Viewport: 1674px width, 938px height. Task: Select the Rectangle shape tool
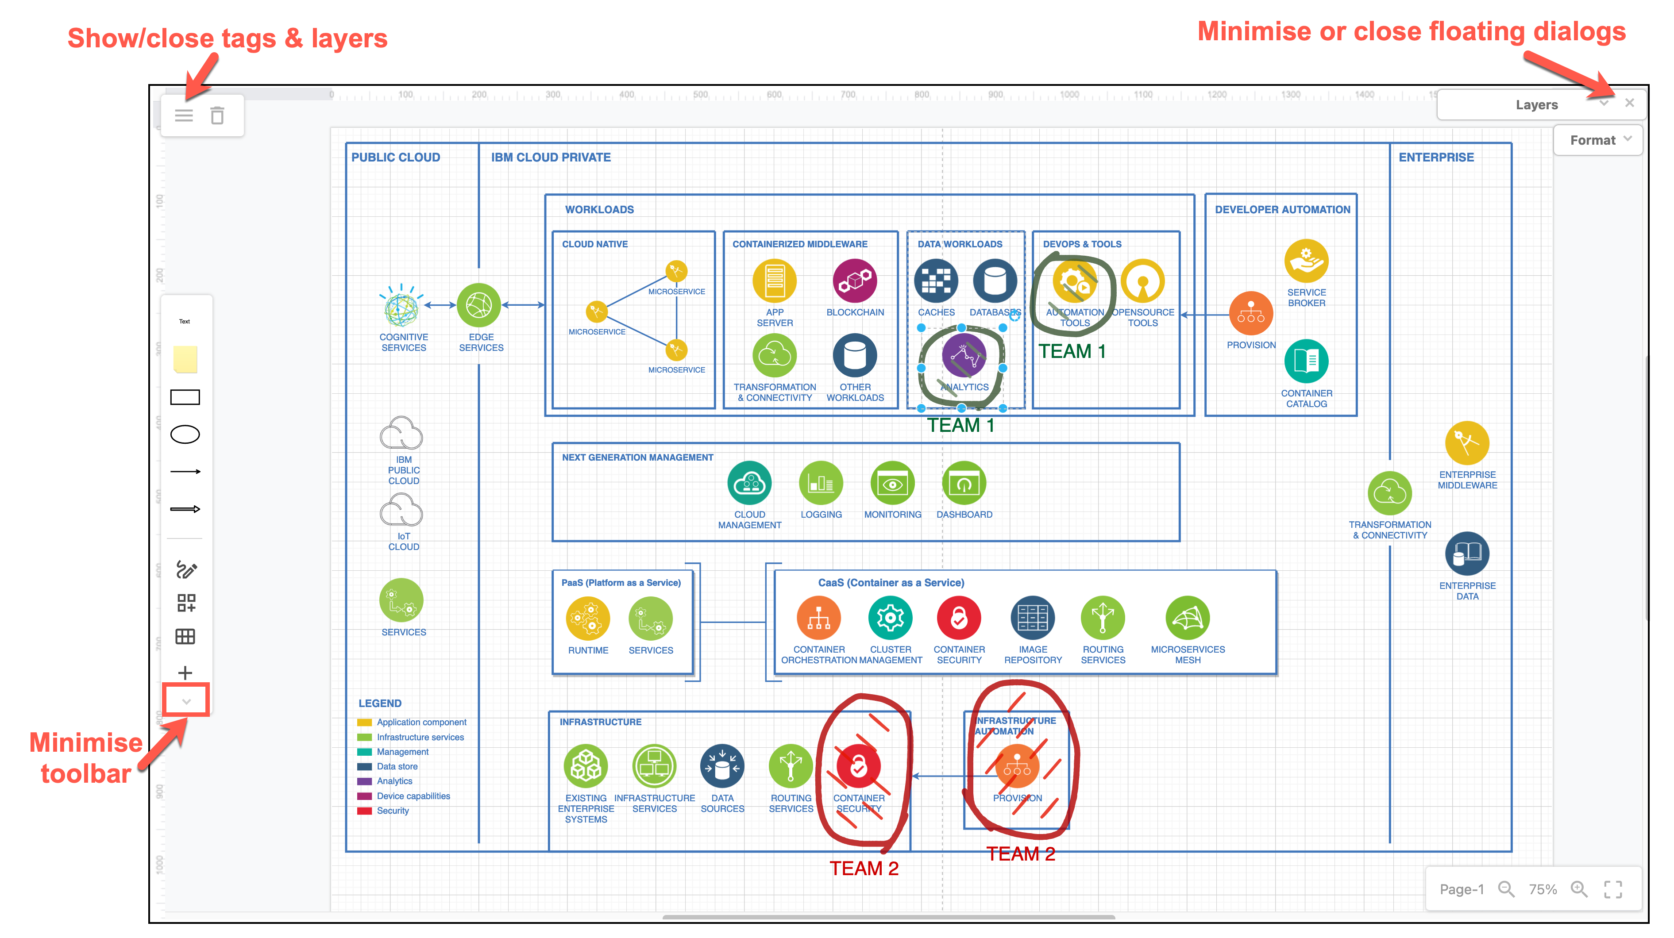click(x=185, y=400)
